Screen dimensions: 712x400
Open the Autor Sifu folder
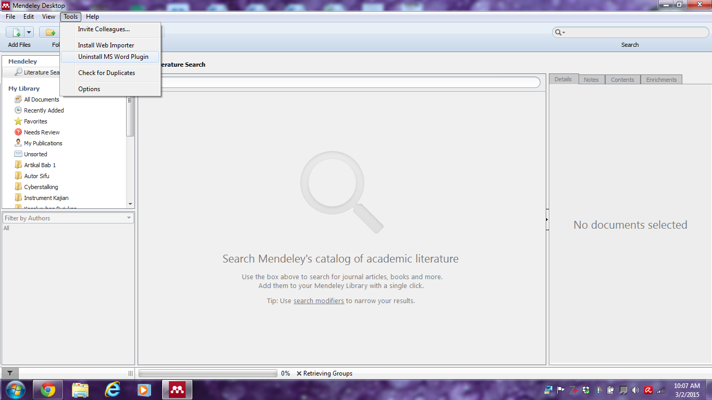[x=36, y=176]
